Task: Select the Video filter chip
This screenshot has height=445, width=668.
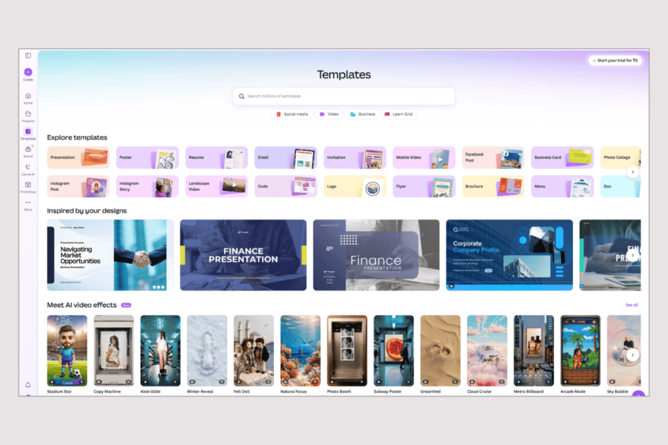Action: tap(329, 114)
